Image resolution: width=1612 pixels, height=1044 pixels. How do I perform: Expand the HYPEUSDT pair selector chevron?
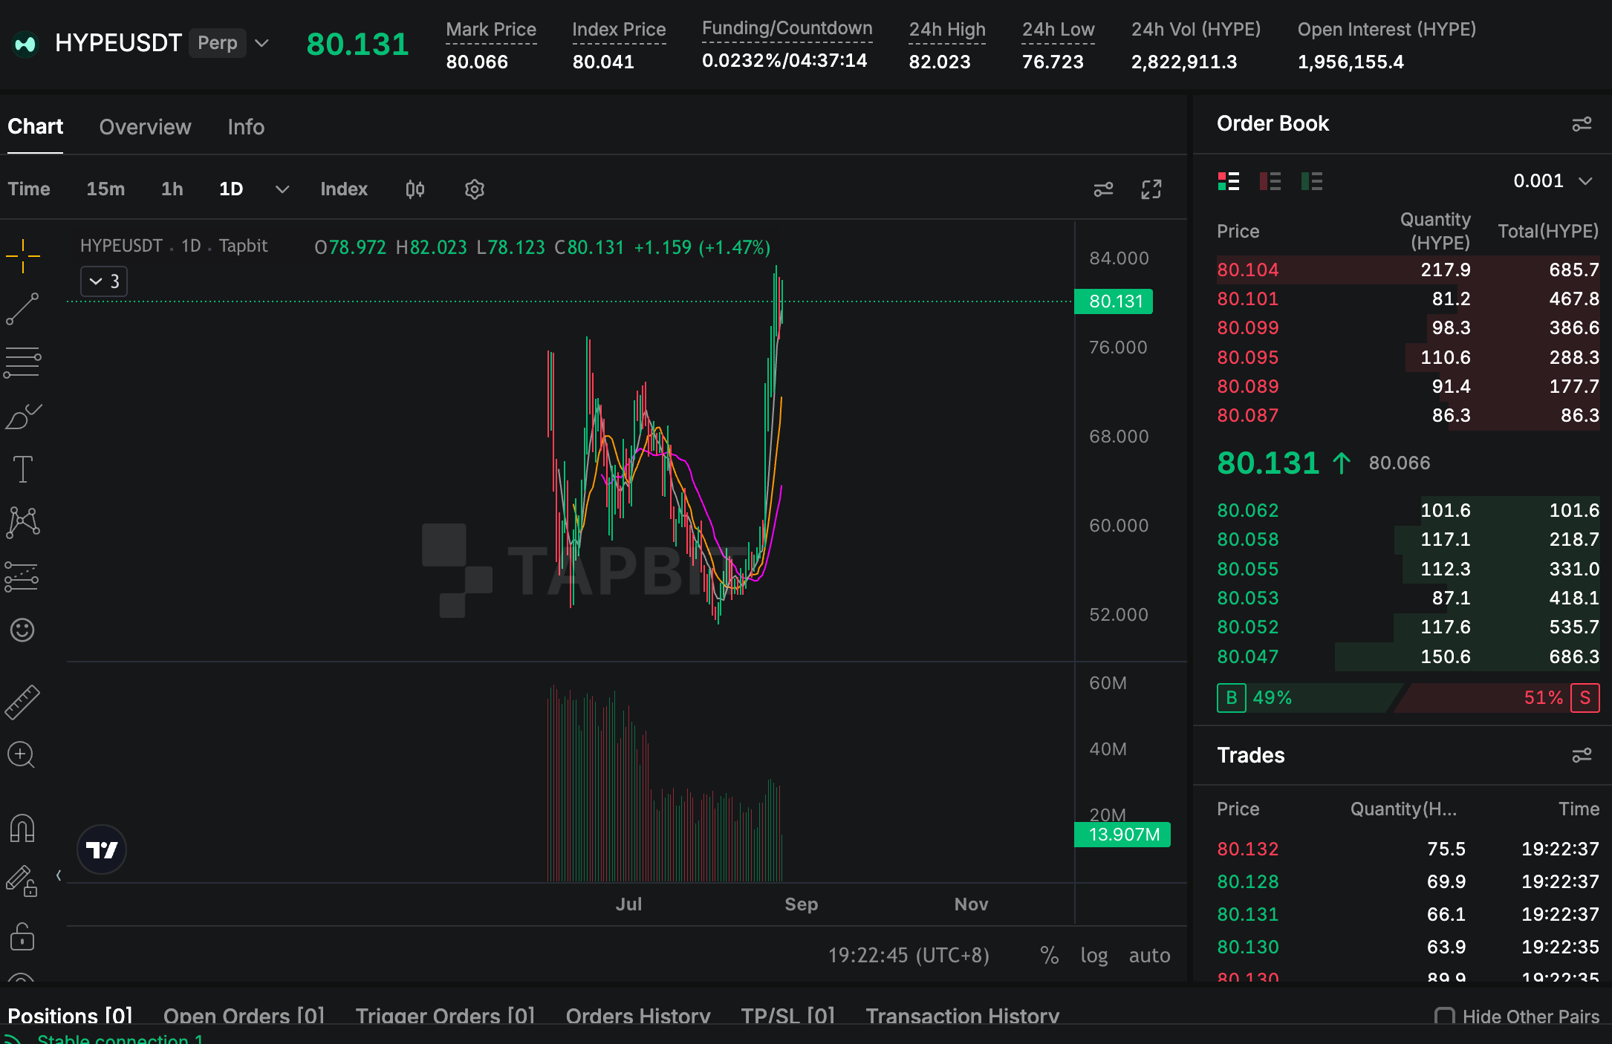[x=261, y=43]
